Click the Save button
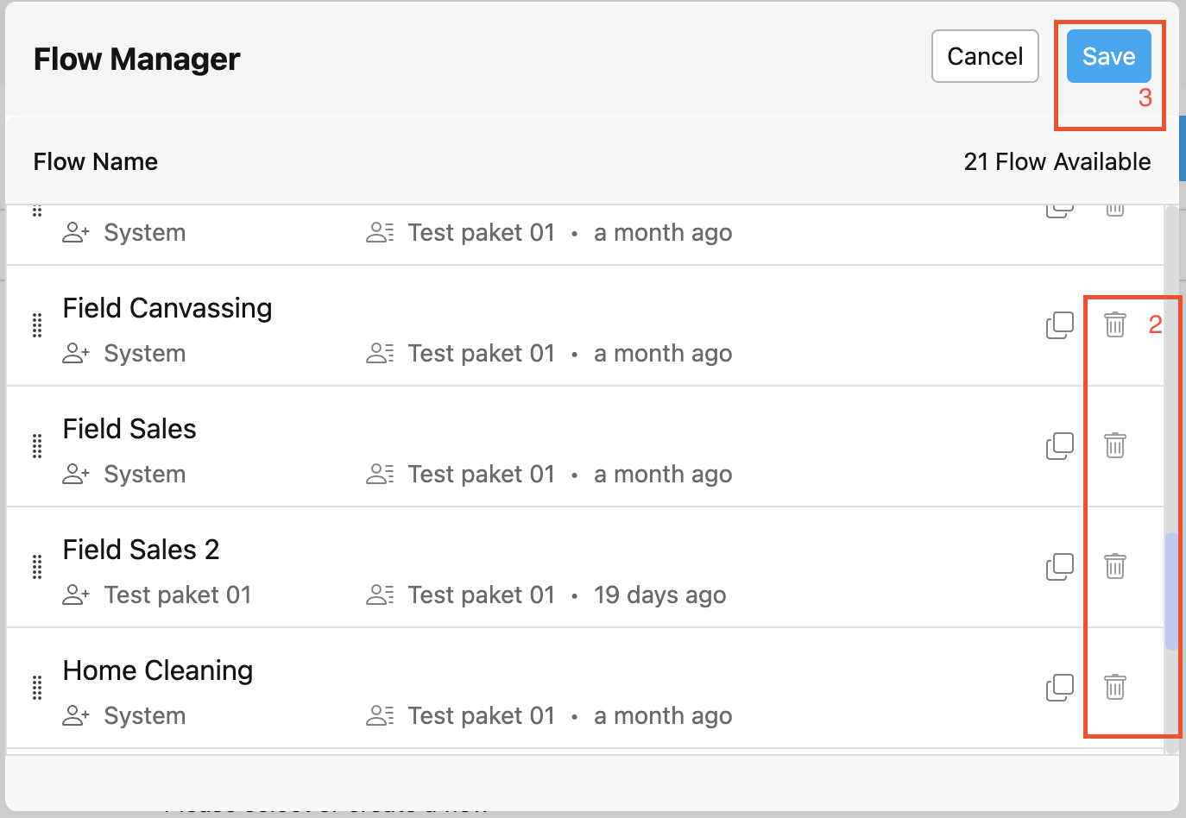 click(x=1108, y=55)
